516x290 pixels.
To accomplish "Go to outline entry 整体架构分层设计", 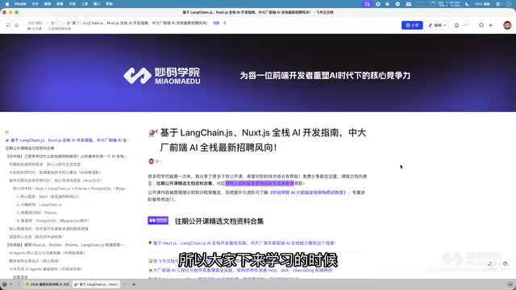I will pos(34,261).
